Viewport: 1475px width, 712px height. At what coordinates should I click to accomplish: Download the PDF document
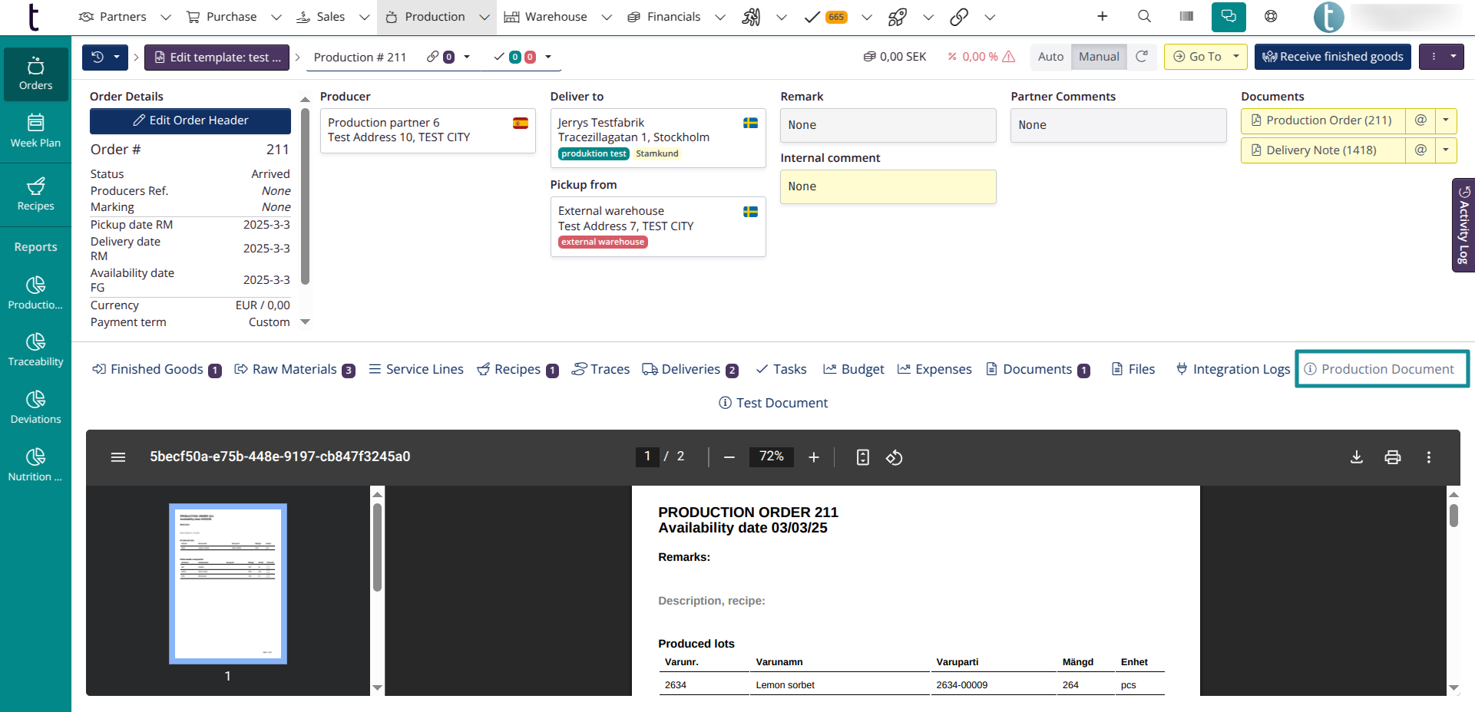(x=1356, y=457)
